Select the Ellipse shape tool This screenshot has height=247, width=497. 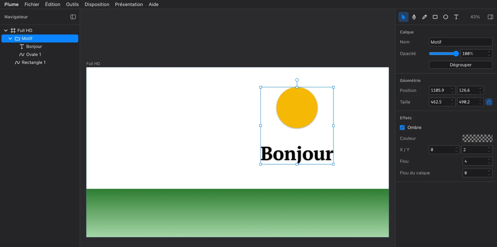tap(446, 17)
